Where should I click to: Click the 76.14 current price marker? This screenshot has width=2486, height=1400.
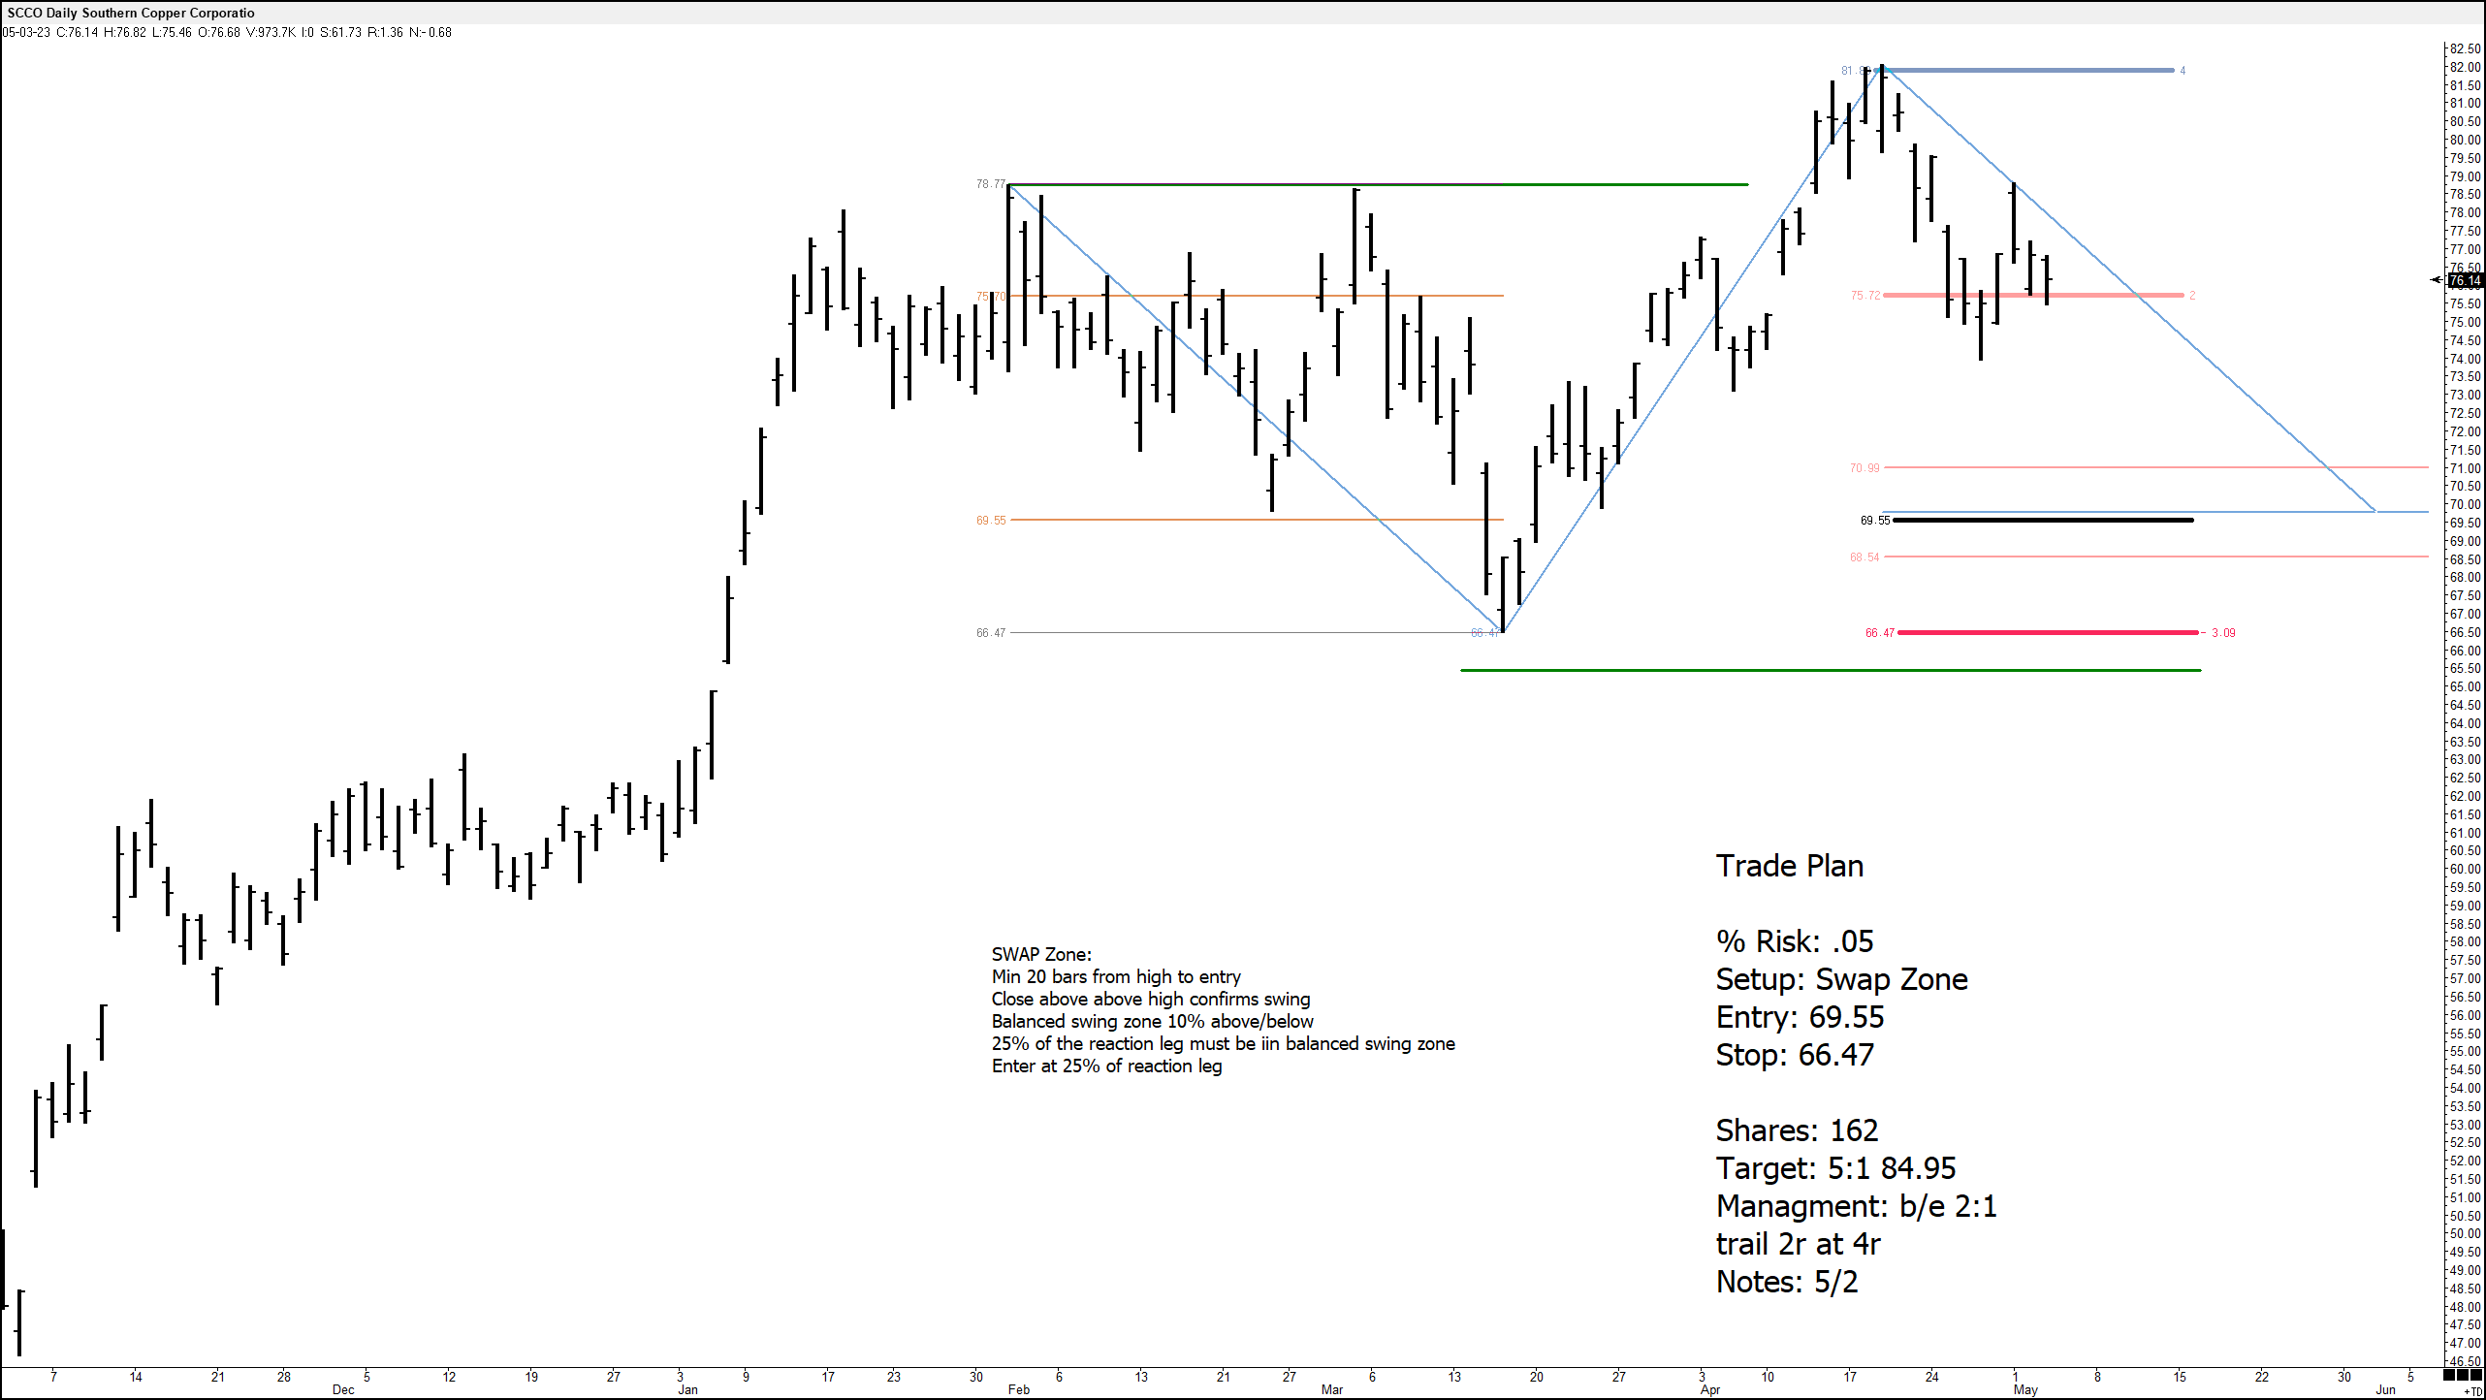[x=2465, y=280]
